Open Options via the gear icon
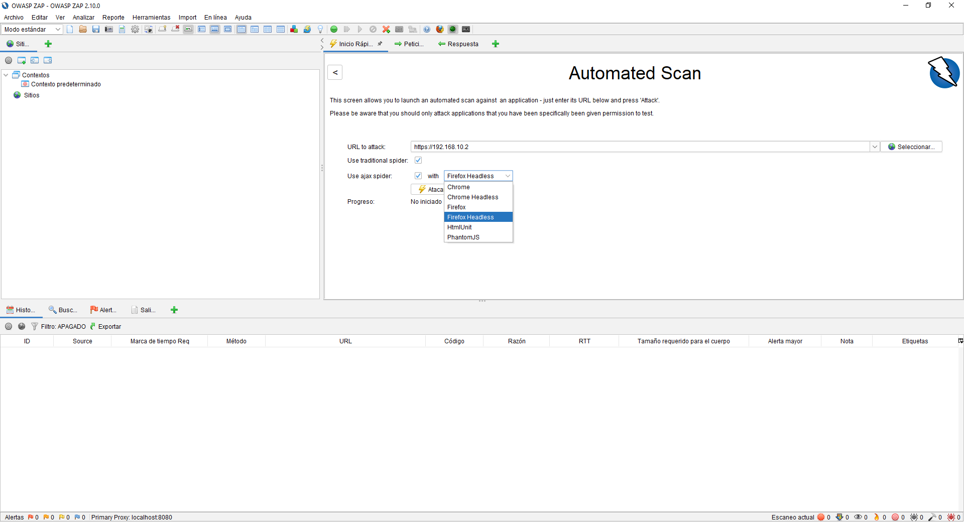The image size is (964, 522). coord(135,29)
